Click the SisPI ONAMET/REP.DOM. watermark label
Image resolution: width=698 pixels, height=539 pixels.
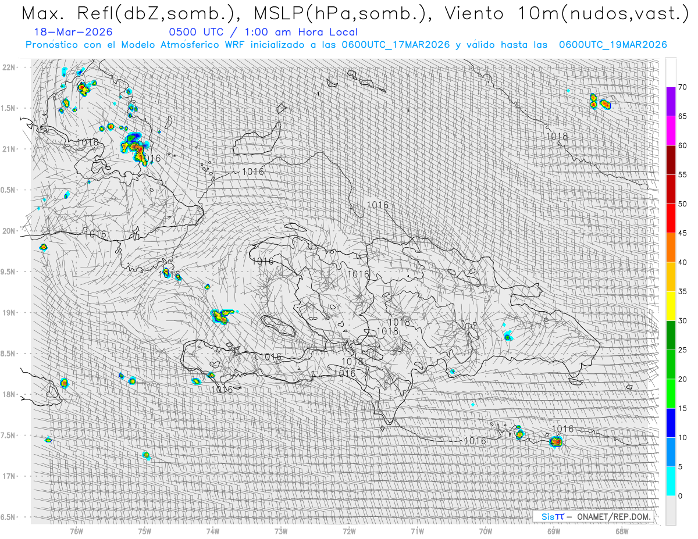coord(596,516)
